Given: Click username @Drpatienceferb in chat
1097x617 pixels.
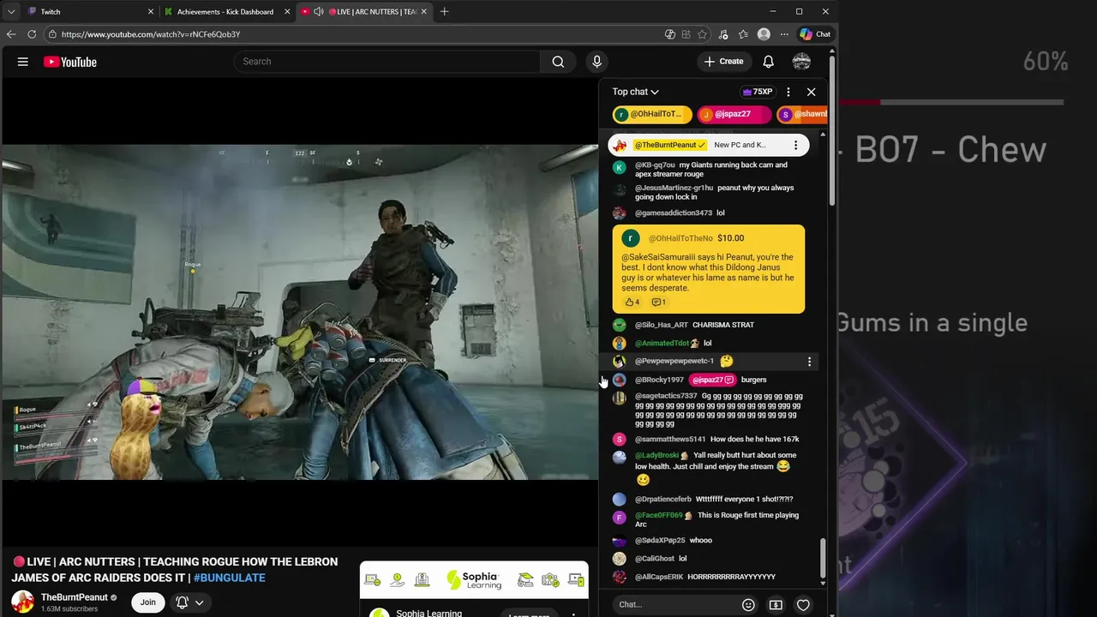Looking at the screenshot, I should [x=663, y=500].
